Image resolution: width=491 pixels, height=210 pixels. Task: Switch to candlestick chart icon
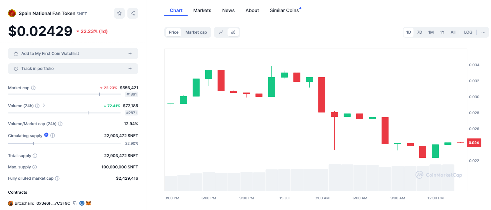click(233, 32)
